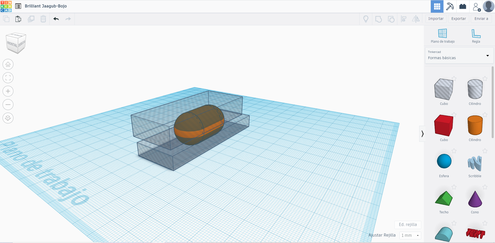Viewport: 495px width, 243px height.
Task: Redo the last action
Action: [68, 19]
